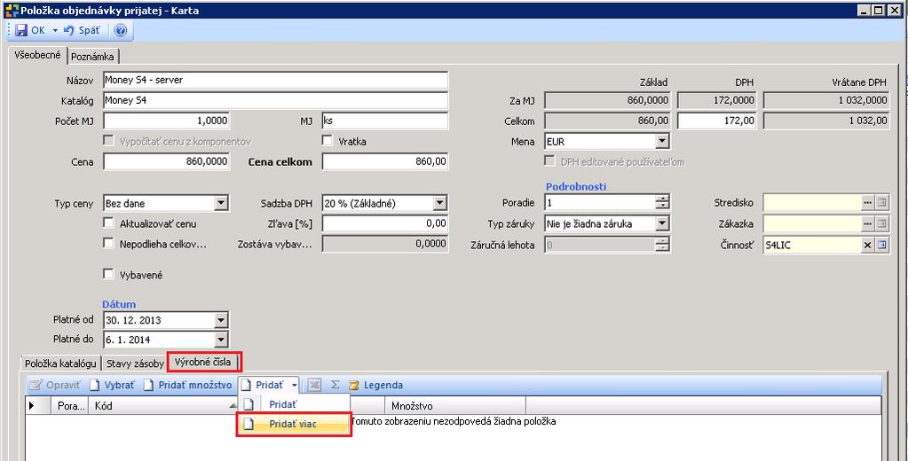The image size is (908, 461).
Task: Click the Katalóg input field
Action: pos(276,100)
